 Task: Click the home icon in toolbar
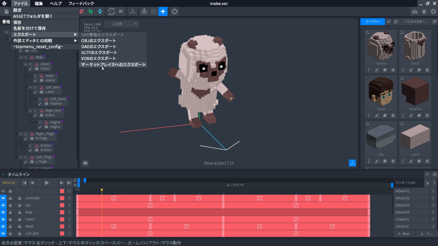pos(7,11)
